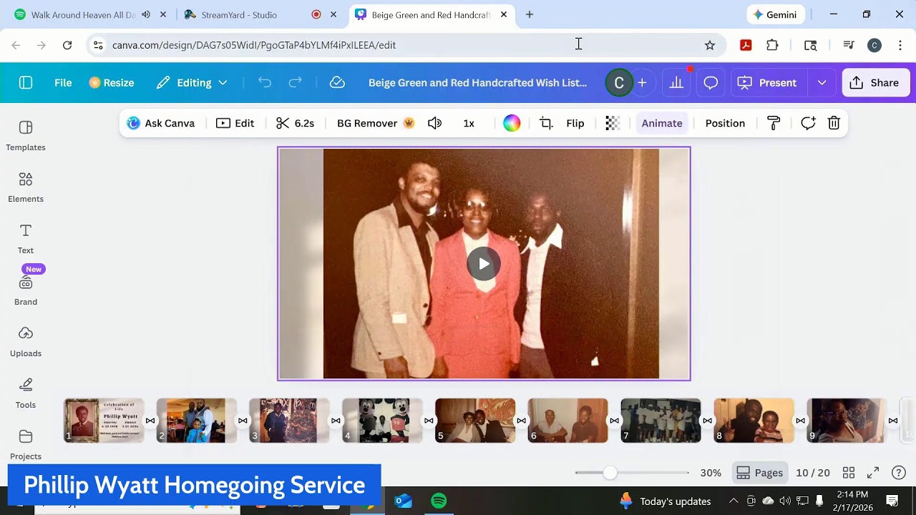The image size is (916, 515).
Task: Open the Tools panel
Action: pyautogui.click(x=26, y=393)
